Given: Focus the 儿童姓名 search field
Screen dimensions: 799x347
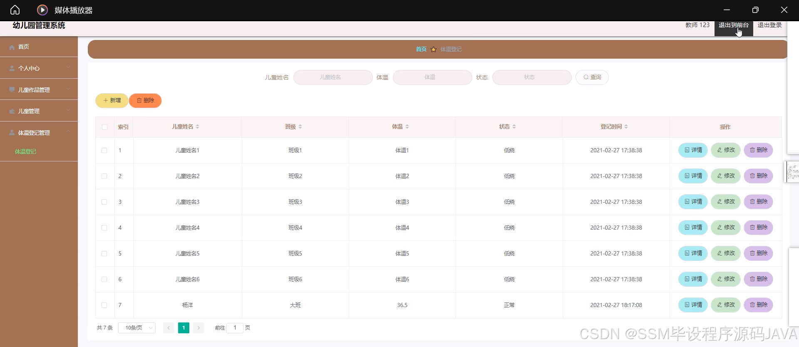Looking at the screenshot, I should click(x=333, y=77).
